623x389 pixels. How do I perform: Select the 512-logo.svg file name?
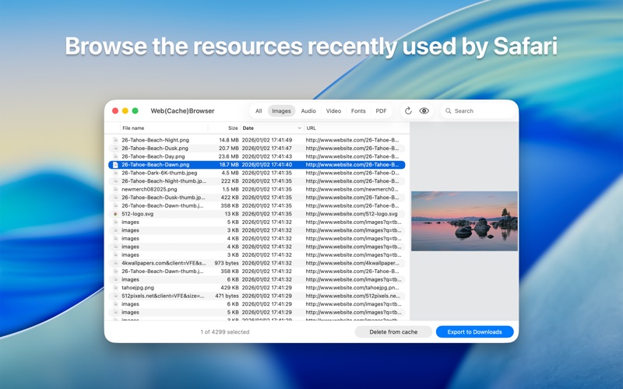pyautogui.click(x=138, y=213)
